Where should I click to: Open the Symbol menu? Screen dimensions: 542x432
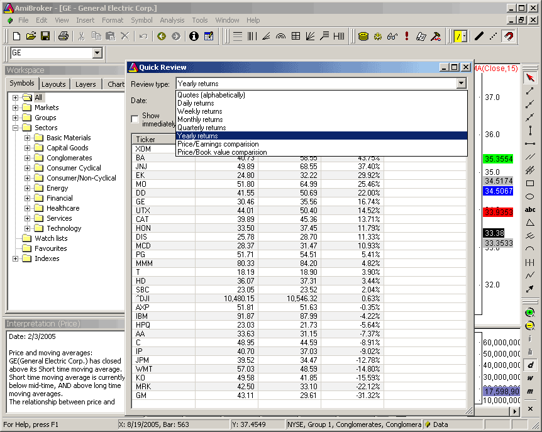coord(141,20)
